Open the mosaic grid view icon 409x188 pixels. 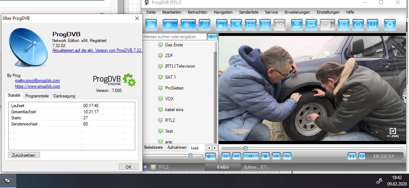coord(265,25)
